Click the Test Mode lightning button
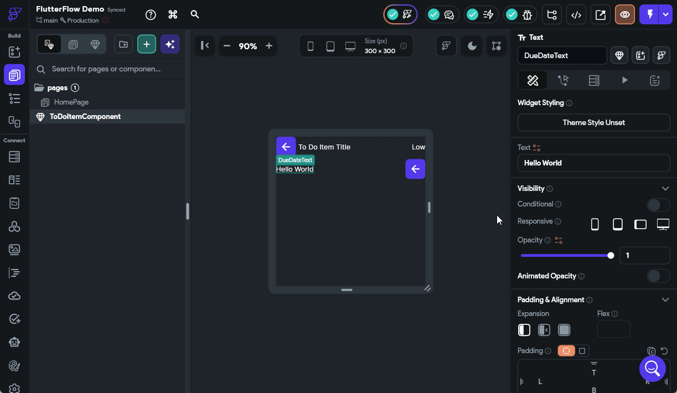Image resolution: width=677 pixels, height=393 pixels. click(649, 14)
